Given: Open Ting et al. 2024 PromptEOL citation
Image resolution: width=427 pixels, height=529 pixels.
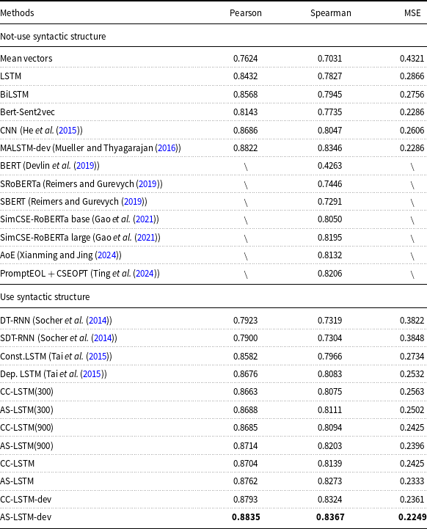Looking at the screenshot, I should pyautogui.click(x=145, y=273).
